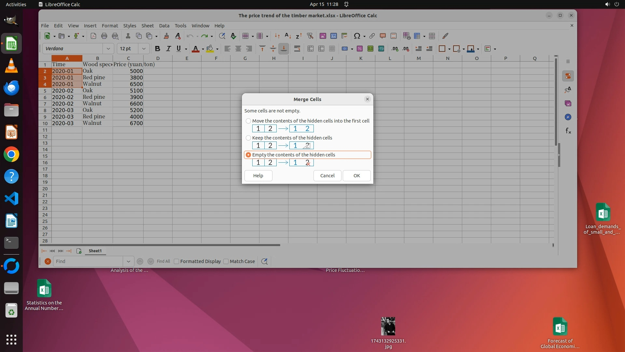The width and height of the screenshot is (625, 352).
Task: Click the Center Horizontally alignment icon
Action: coord(238,49)
